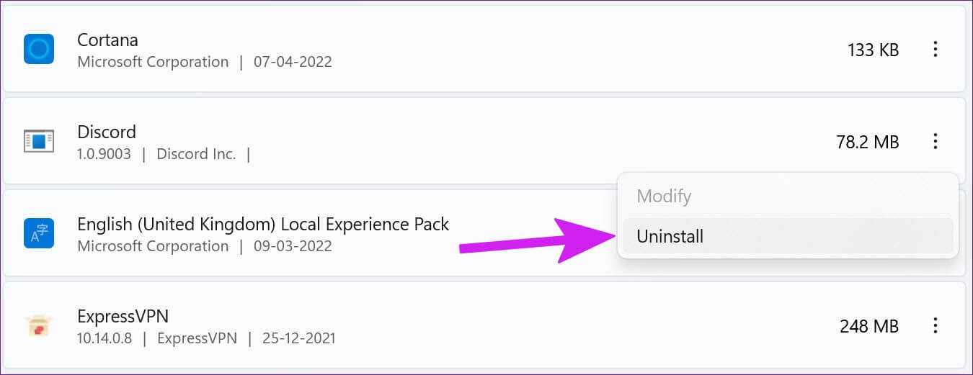Click the ExpressVPN app icon
The width and height of the screenshot is (973, 375).
coord(38,325)
